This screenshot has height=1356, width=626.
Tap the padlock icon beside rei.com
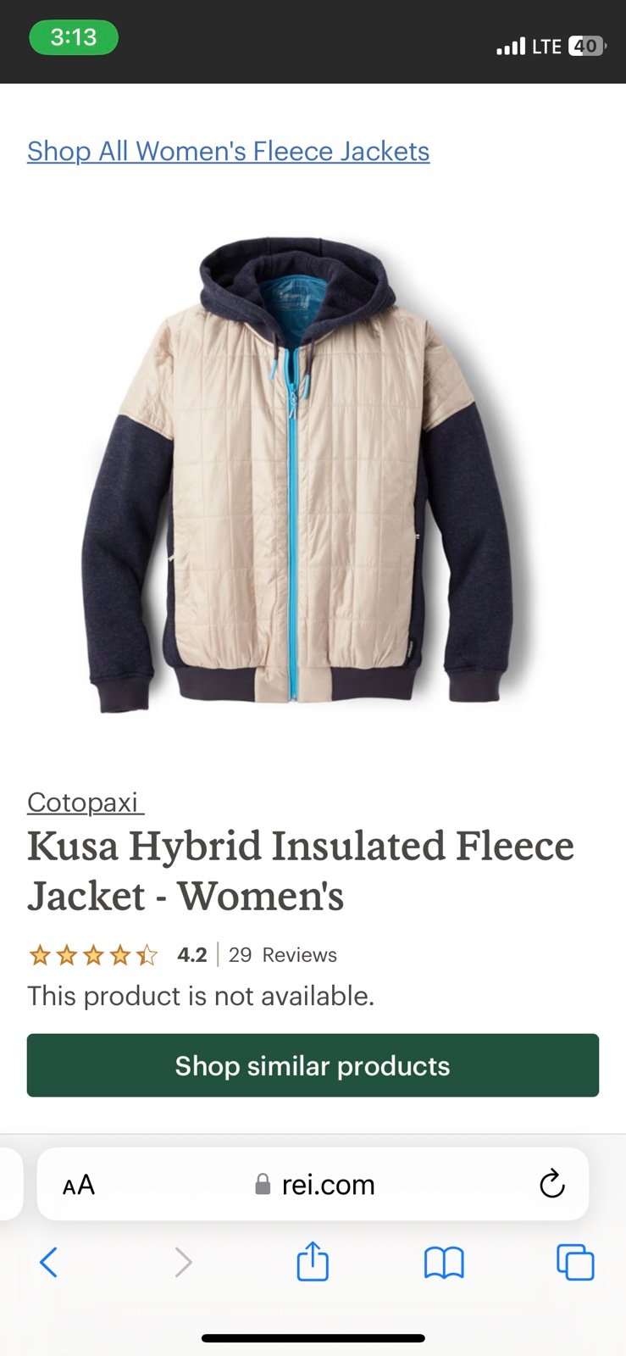pos(263,1184)
